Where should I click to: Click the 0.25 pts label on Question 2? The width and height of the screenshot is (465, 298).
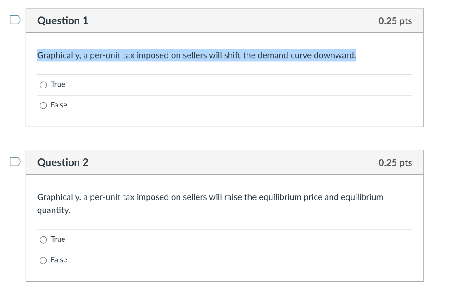click(x=395, y=162)
